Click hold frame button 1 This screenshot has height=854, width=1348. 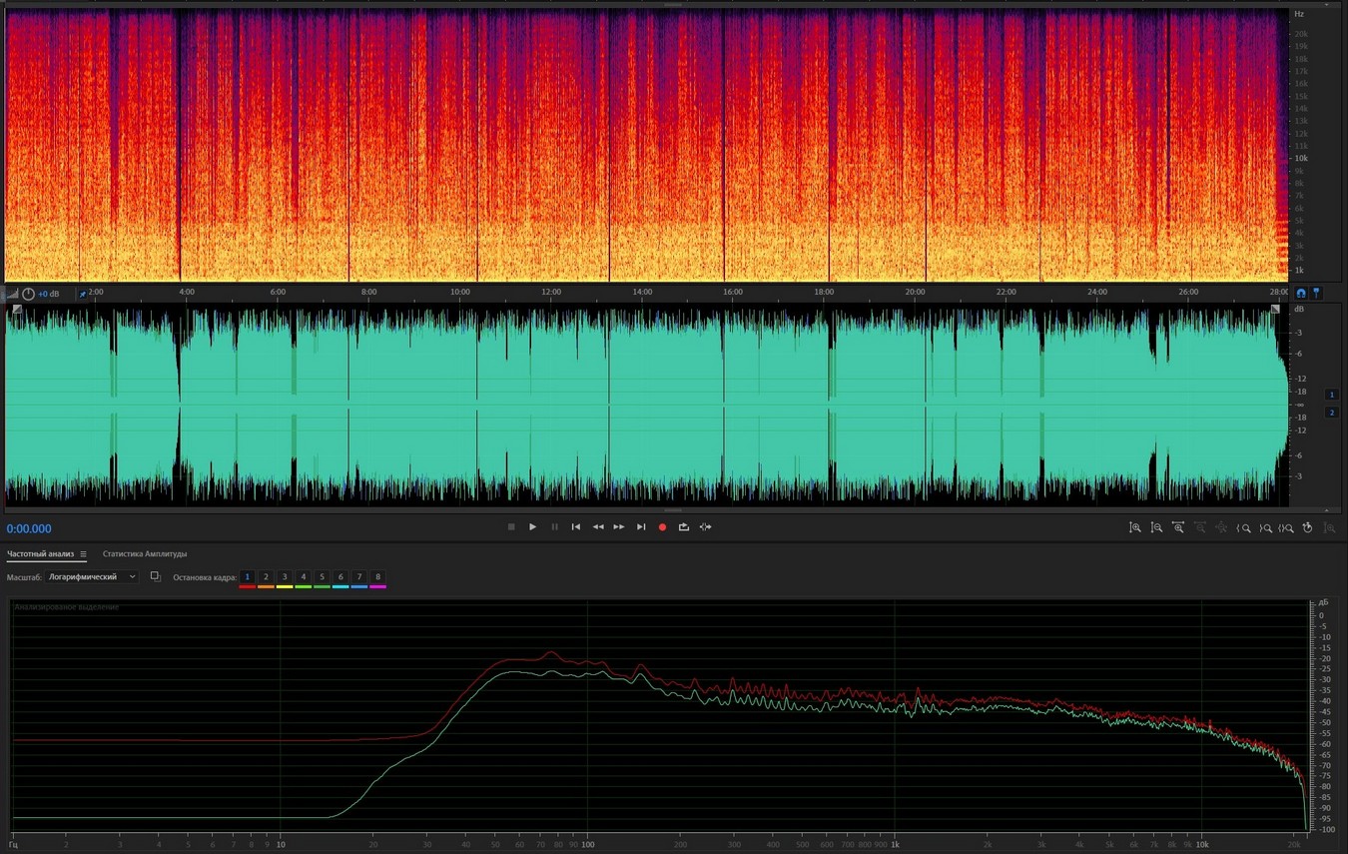(x=248, y=577)
